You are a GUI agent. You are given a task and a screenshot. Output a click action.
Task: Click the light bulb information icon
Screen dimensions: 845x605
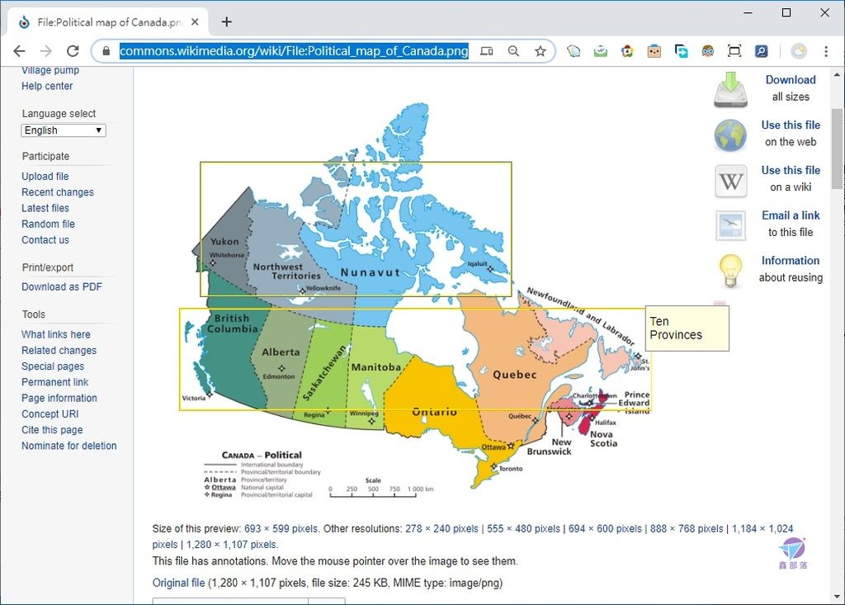coord(731,270)
